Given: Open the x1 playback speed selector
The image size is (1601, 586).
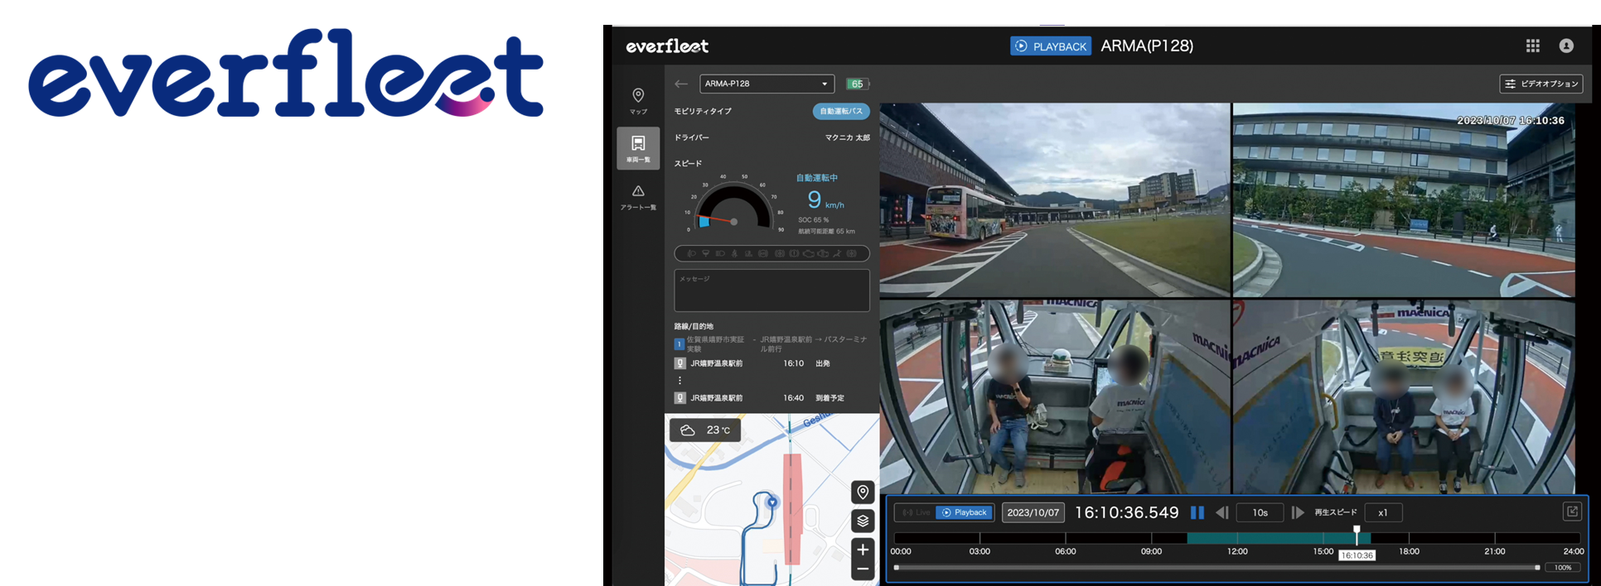Looking at the screenshot, I should [1383, 512].
